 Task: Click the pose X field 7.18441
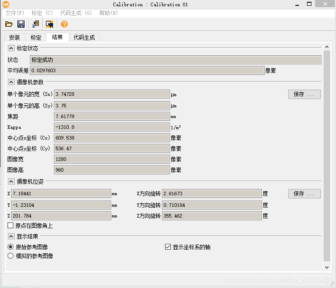click(x=61, y=193)
